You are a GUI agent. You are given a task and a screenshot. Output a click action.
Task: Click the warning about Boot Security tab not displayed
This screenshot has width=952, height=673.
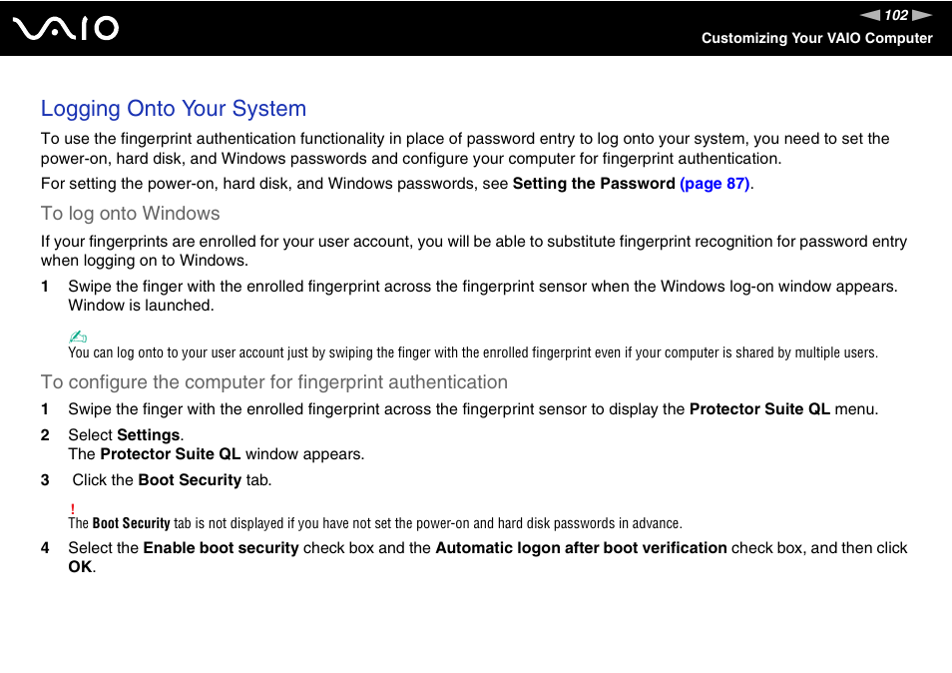pos(375,523)
